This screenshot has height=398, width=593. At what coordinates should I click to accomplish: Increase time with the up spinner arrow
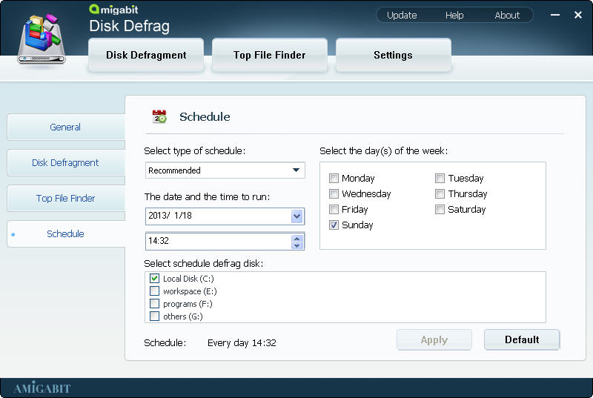point(297,238)
